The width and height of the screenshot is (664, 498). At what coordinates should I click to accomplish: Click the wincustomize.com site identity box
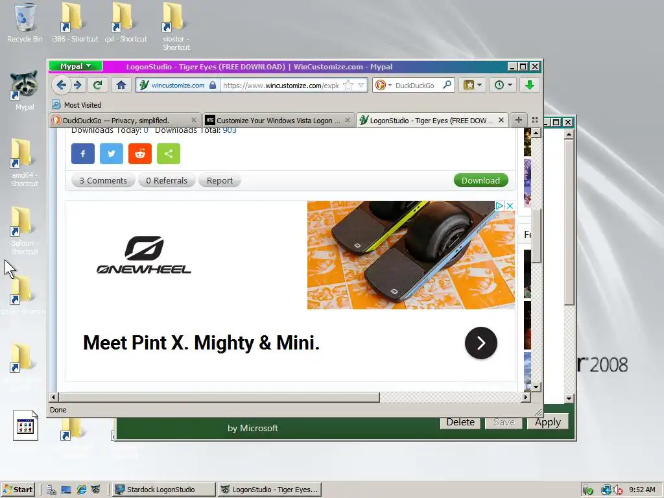coord(177,85)
